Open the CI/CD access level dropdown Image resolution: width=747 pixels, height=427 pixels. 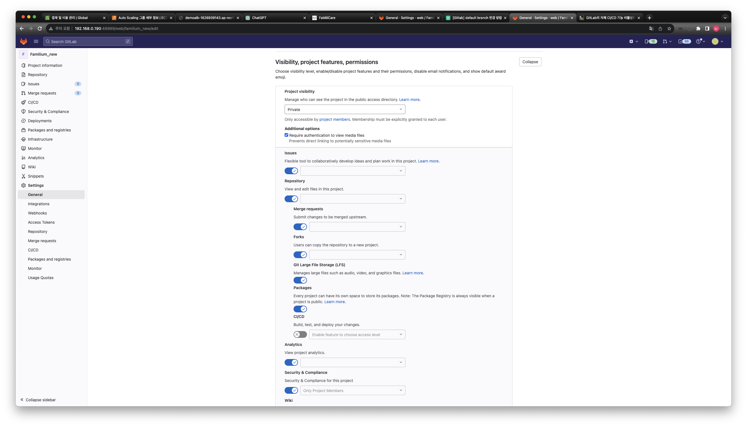click(357, 334)
